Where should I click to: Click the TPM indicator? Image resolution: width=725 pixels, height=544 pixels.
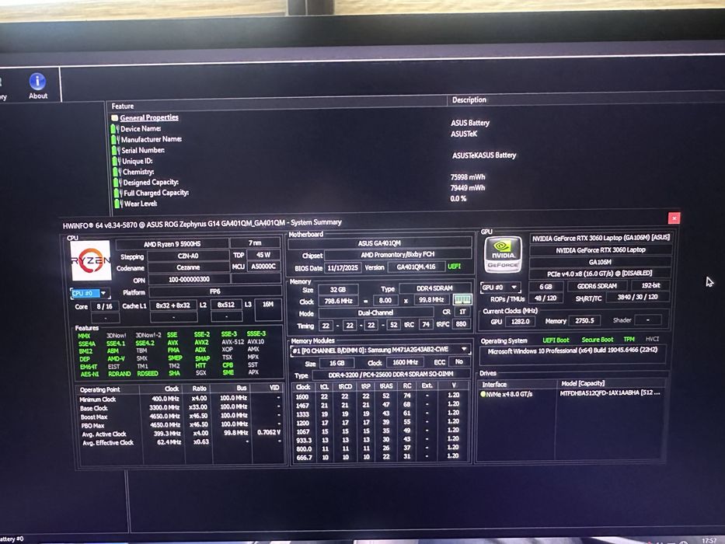[x=629, y=339]
